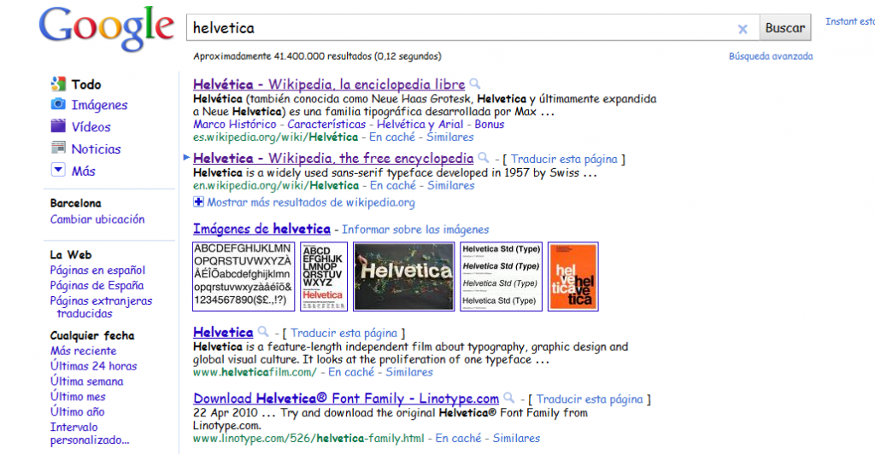The image size is (875, 454).
Task: Click the es.wikipedia.org/wiki/Helvética URL text
Action: [x=275, y=137]
